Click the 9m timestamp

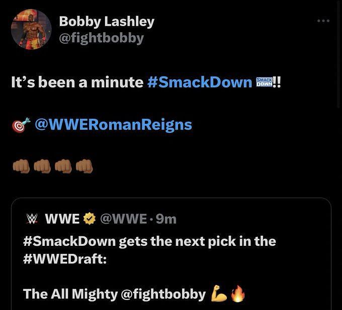coord(166,219)
